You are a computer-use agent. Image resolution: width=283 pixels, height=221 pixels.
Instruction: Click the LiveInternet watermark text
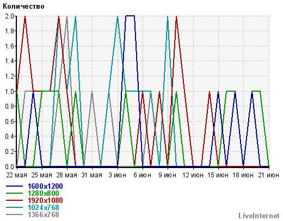(x=259, y=216)
